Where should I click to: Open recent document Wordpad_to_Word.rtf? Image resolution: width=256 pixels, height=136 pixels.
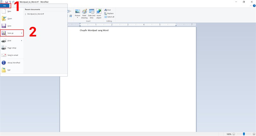coord(35,14)
